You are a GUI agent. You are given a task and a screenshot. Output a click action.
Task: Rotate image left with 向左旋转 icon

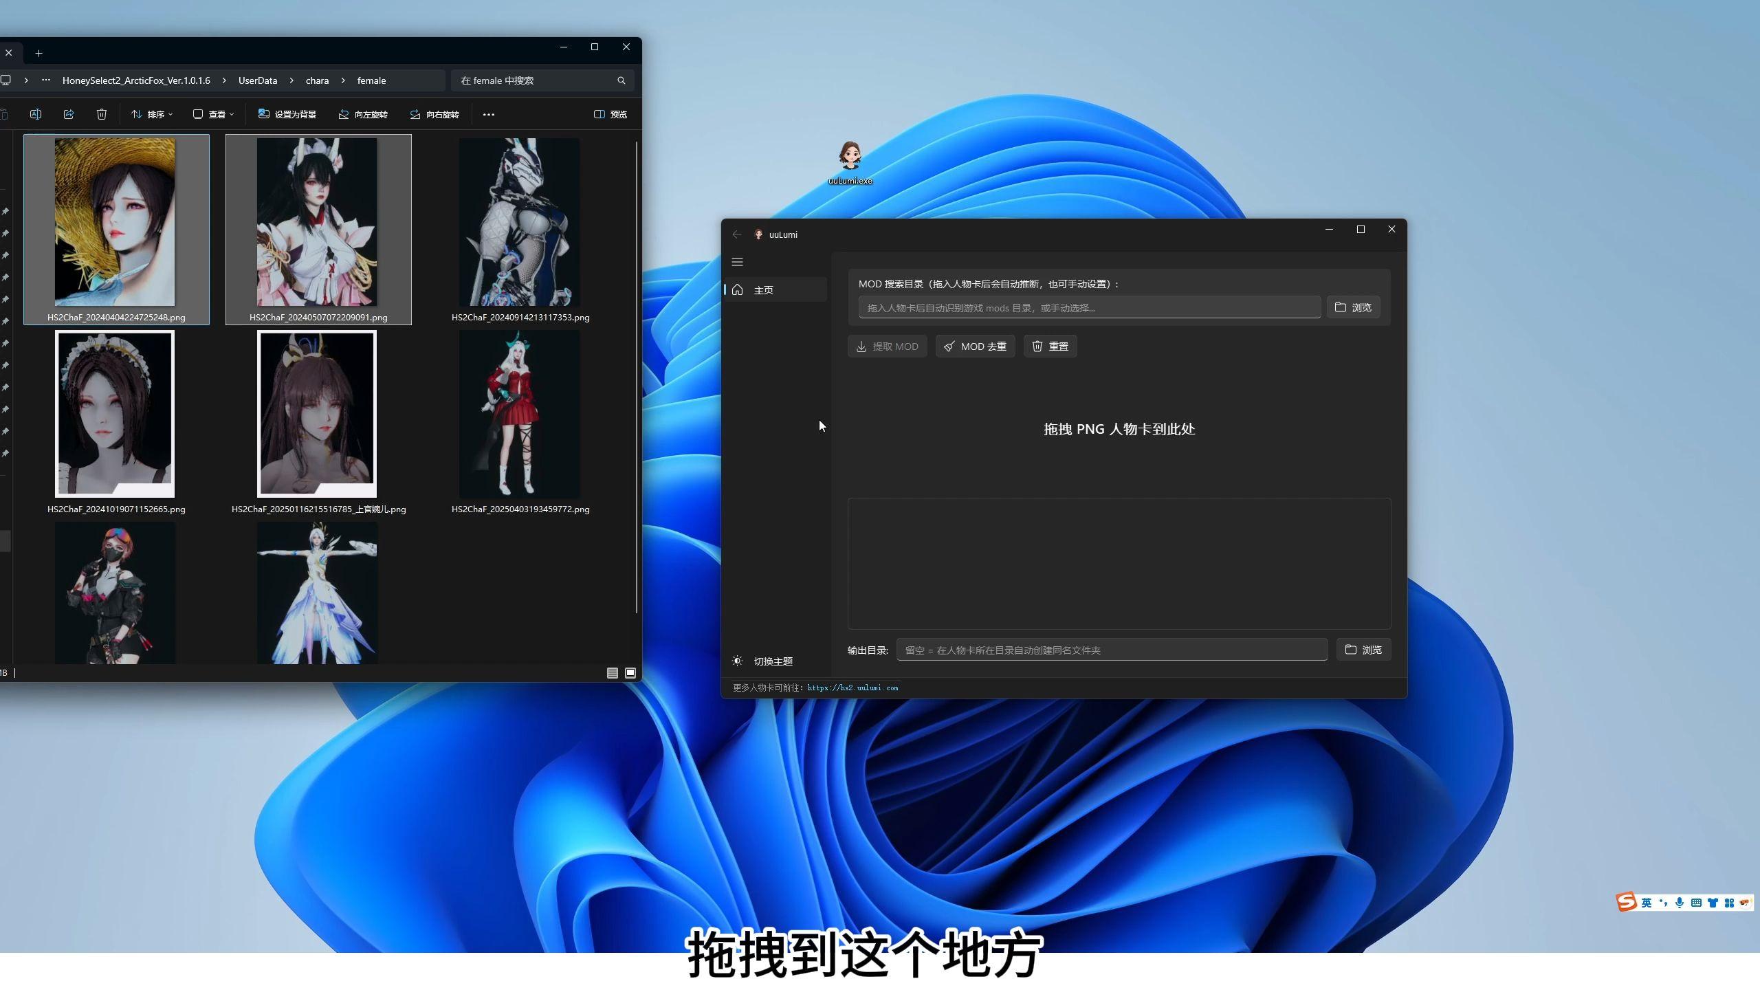pyautogui.click(x=363, y=114)
